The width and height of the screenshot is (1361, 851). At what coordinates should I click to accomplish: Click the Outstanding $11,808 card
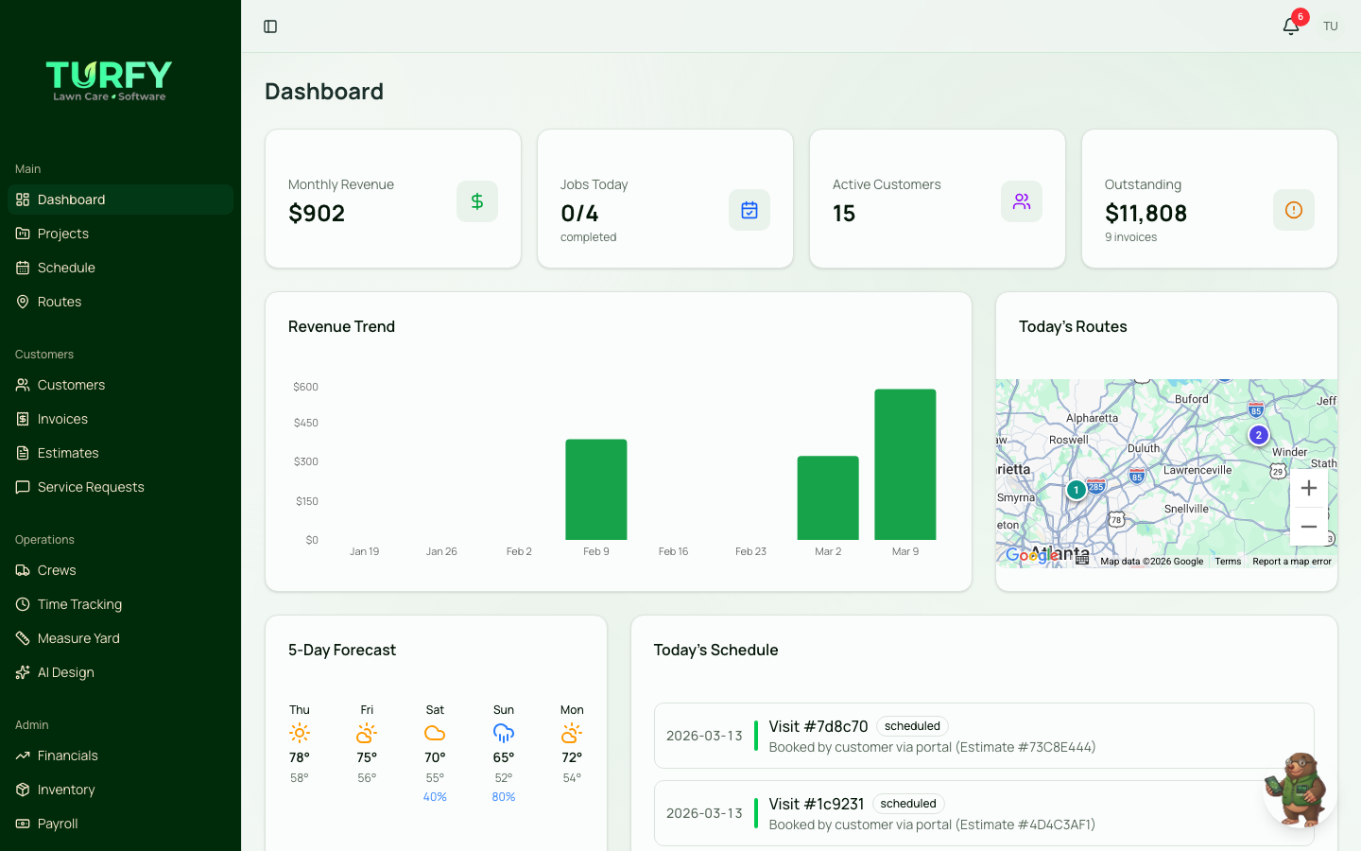(x=1210, y=199)
